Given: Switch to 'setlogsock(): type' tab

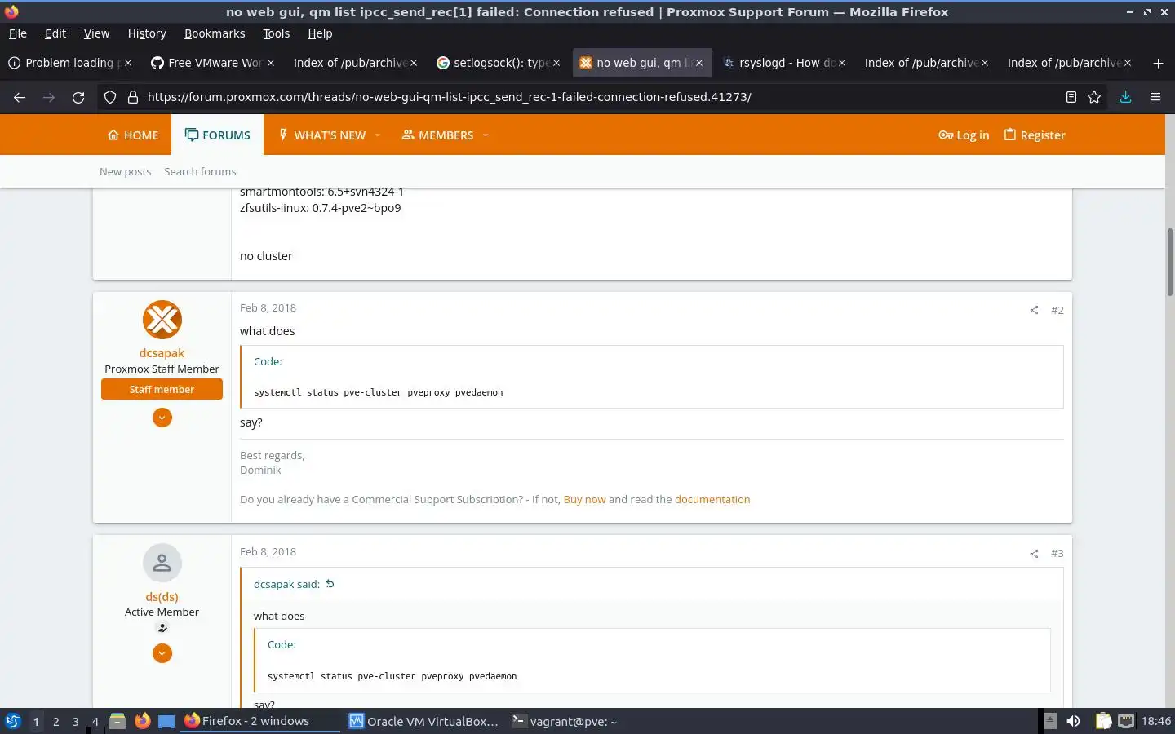Looking at the screenshot, I should 499,63.
